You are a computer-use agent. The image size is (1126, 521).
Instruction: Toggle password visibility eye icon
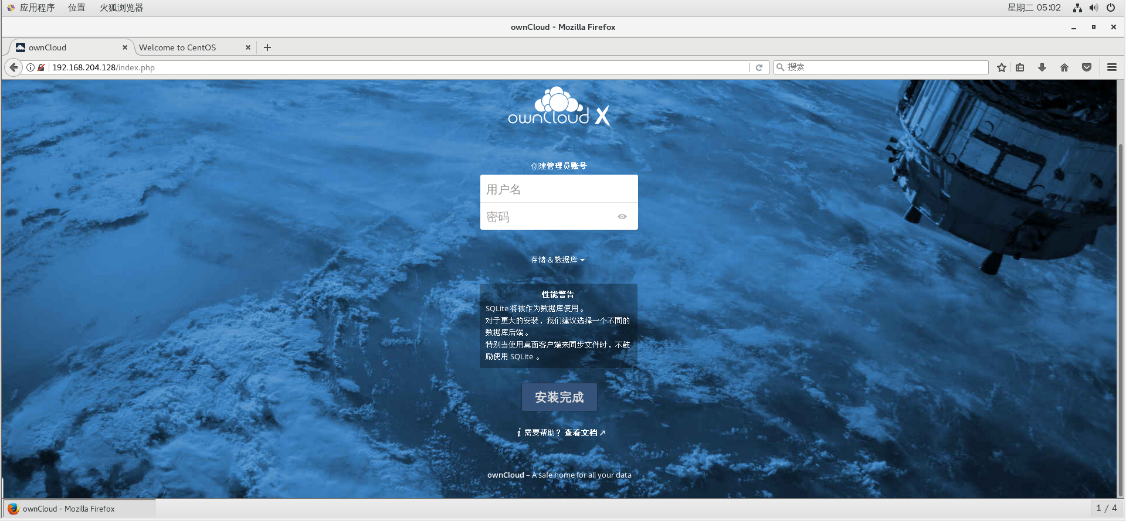click(x=622, y=217)
